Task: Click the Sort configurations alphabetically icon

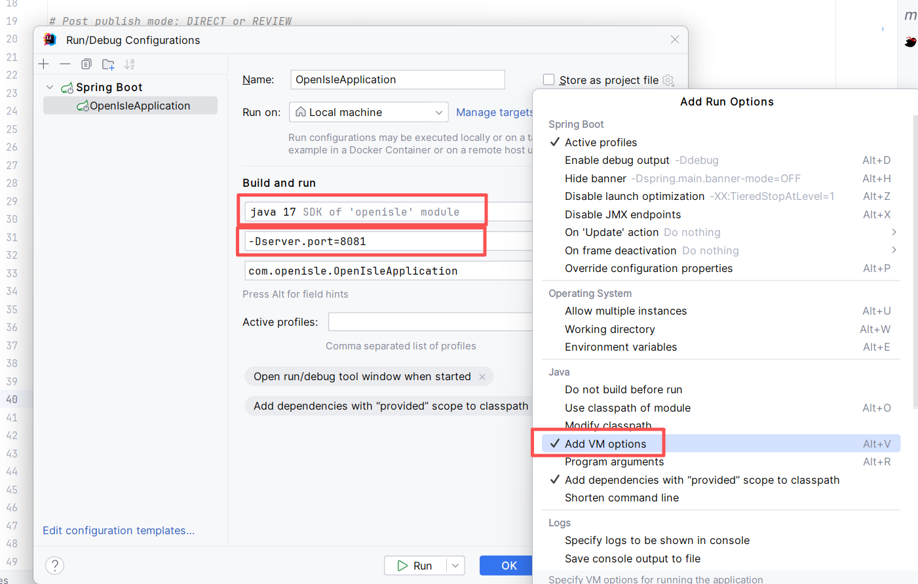Action: 130,64
